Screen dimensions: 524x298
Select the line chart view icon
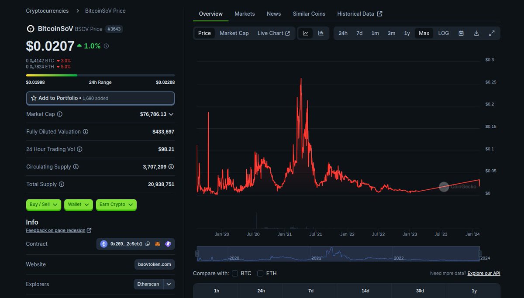306,33
